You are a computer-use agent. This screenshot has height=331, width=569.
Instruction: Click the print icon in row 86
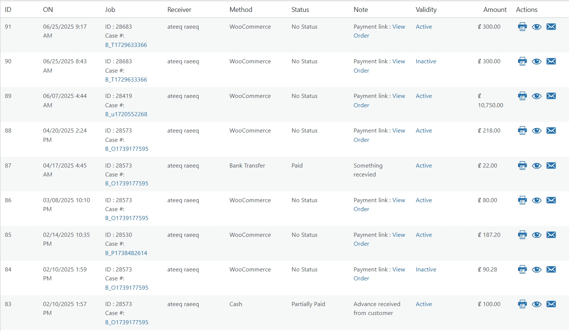[x=522, y=200]
